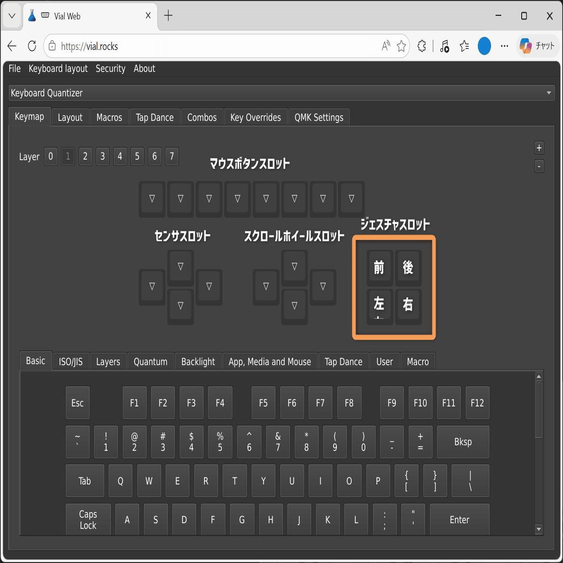Image resolution: width=563 pixels, height=563 pixels.
Task: Assign the Caps Lock keycode
Action: coord(88,520)
